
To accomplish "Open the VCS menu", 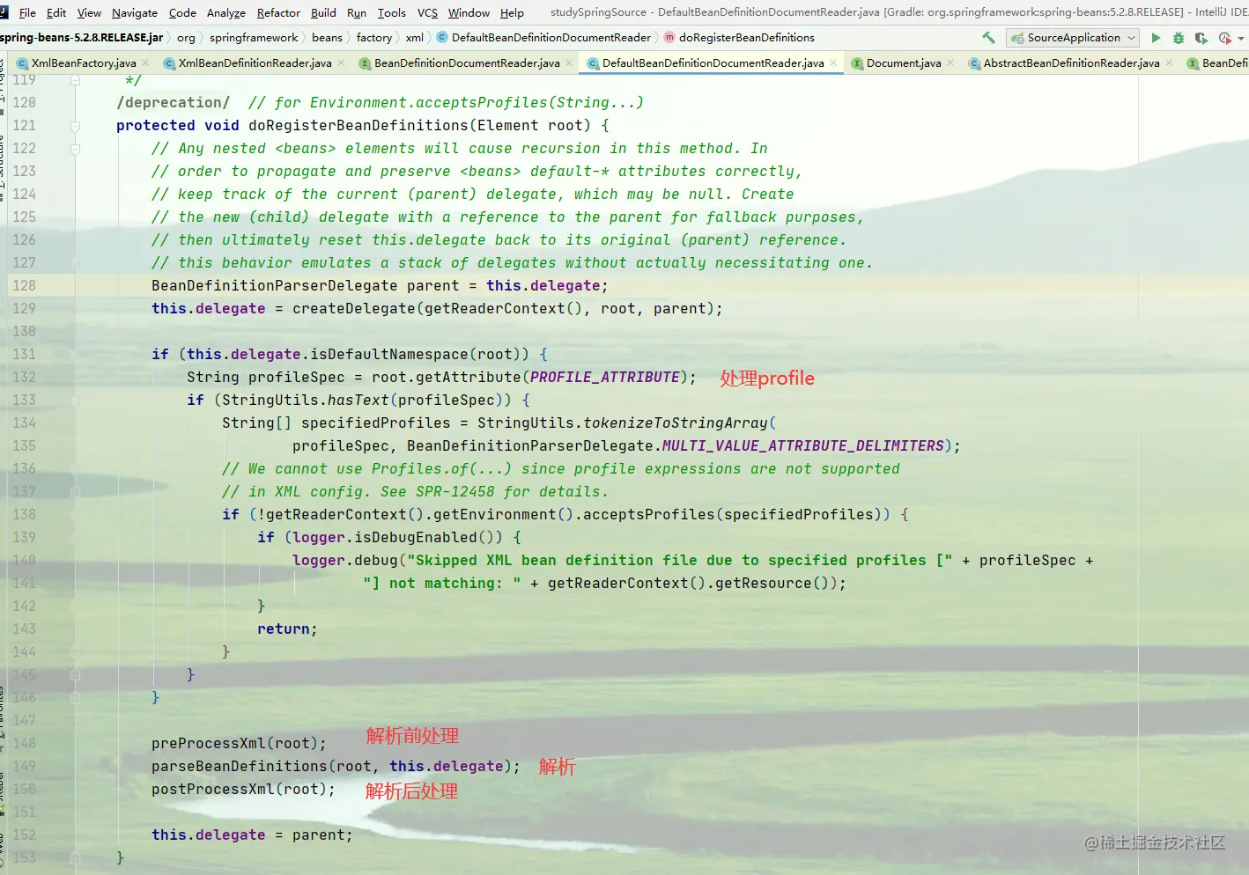I will pos(427,13).
